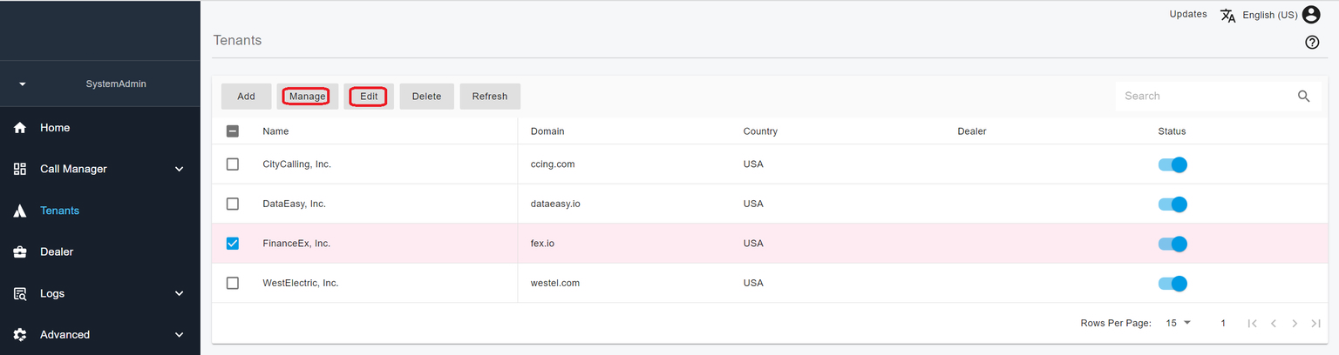Image resolution: width=1339 pixels, height=355 pixels.
Task: Click the next page arrow
Action: point(1295,324)
